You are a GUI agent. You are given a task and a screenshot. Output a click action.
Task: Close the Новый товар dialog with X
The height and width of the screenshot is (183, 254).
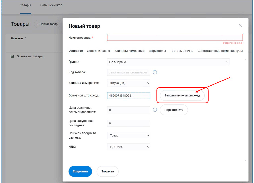[240, 25]
